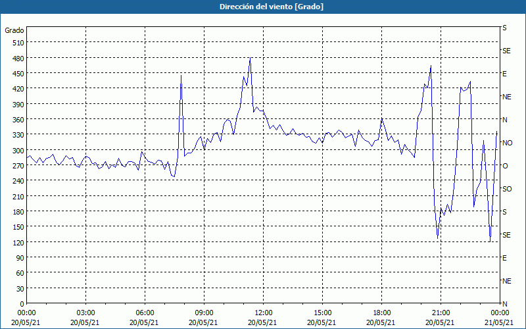The height and width of the screenshot is (329, 526).
Task: Select the "O" compass label on the right axis
Action: 505,166
